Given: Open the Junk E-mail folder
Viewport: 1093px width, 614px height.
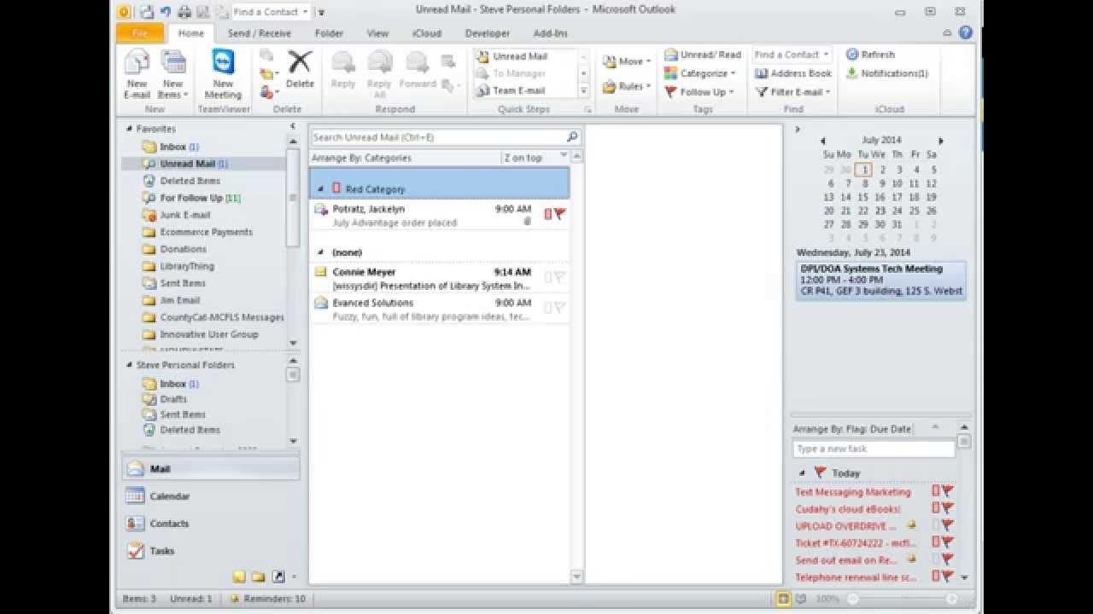Looking at the screenshot, I should click(x=184, y=215).
